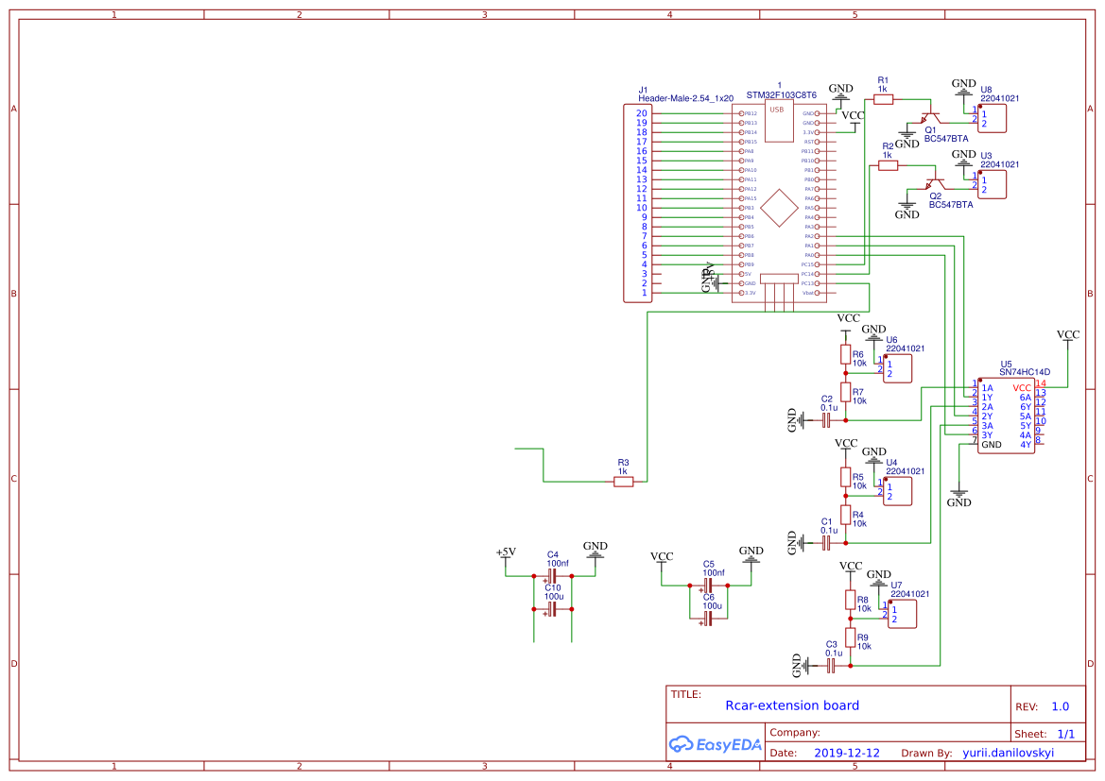
Task: Select resistor R7 10k symbol
Action: click(846, 392)
